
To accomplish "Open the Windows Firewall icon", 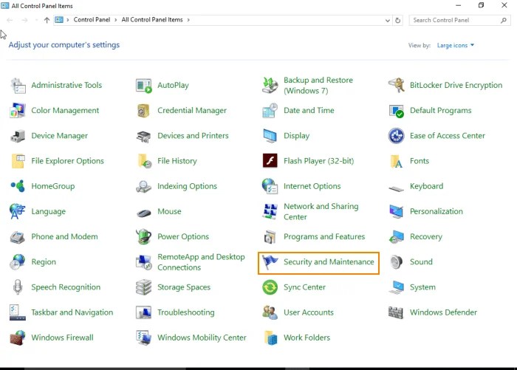I will click(18, 338).
